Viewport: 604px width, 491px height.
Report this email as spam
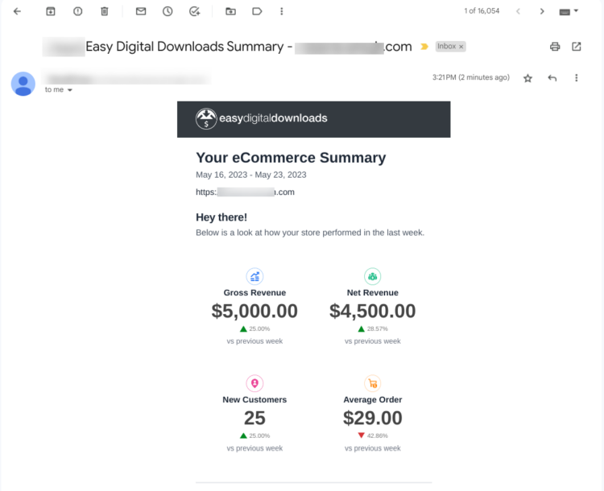tap(78, 11)
